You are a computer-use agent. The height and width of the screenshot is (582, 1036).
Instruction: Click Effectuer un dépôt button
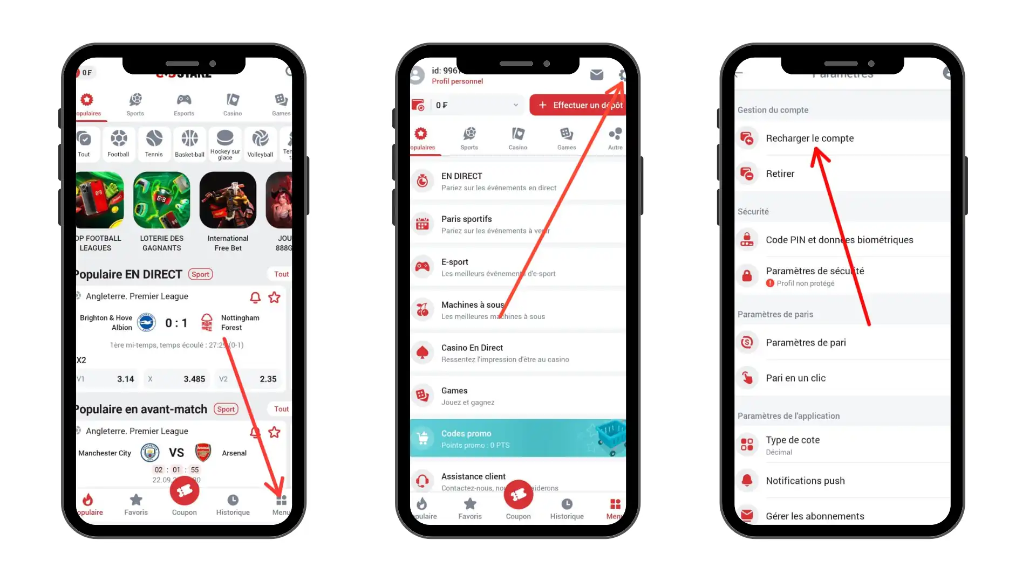tap(578, 105)
